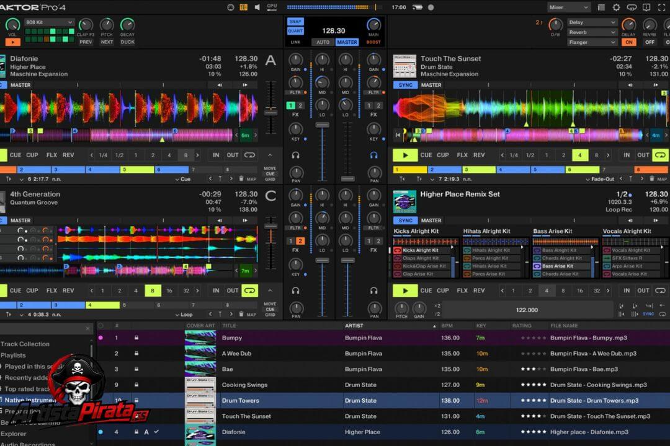Viewport: 670px width, 446px height.
Task: Click the orange BOOST button
Action: click(x=373, y=42)
